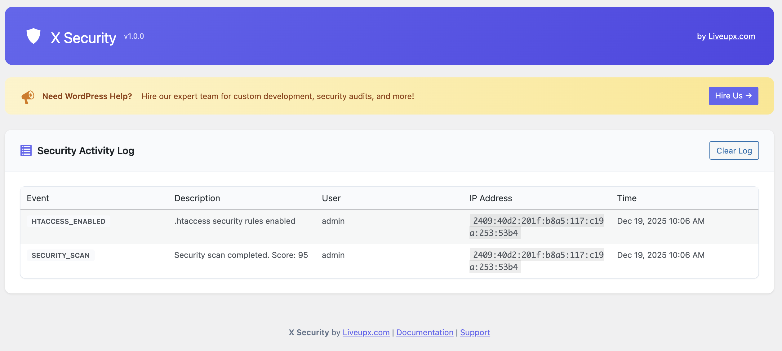782x351 pixels.
Task: Click the timestamp in HTACCESS_ENABLED row
Action: click(661, 221)
